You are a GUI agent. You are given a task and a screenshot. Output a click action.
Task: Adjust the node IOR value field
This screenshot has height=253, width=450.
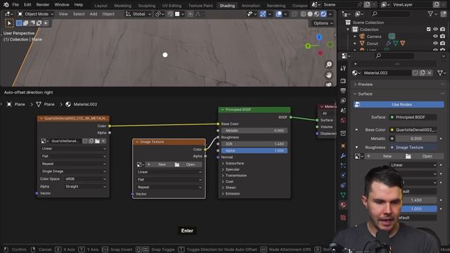(255, 144)
